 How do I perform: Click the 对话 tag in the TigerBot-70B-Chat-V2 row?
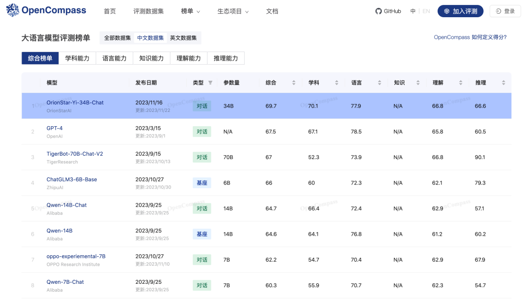pyautogui.click(x=202, y=157)
